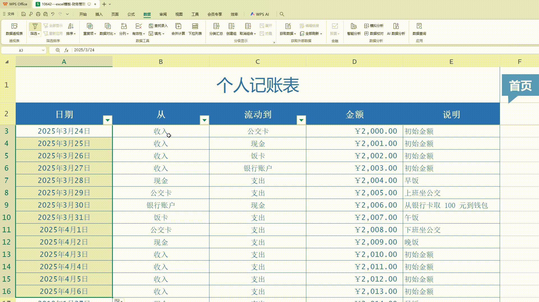Click the print preview icon
Image resolution: width=539 pixels, height=302 pixels.
(x=45, y=14)
